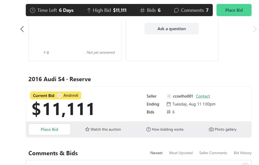Image resolution: width=259 pixels, height=165 pixels.
Task: Click the Current Bid yellow label
Action: point(44,96)
